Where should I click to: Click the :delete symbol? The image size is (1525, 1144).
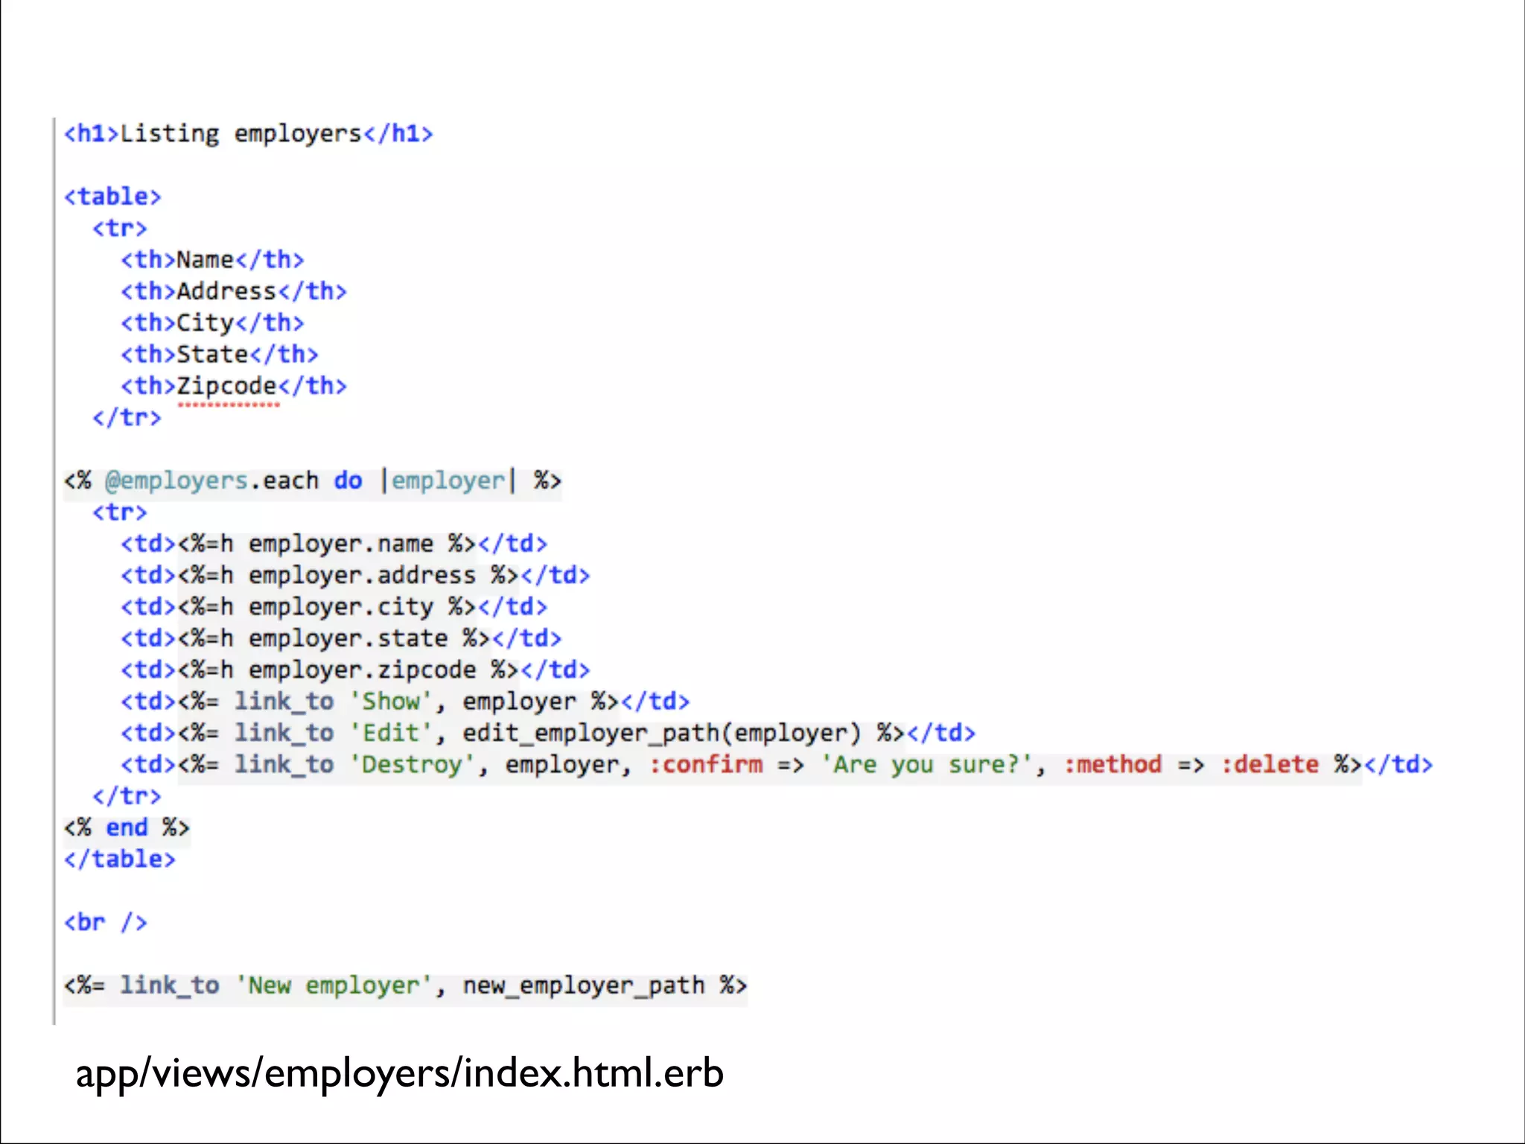click(1269, 765)
